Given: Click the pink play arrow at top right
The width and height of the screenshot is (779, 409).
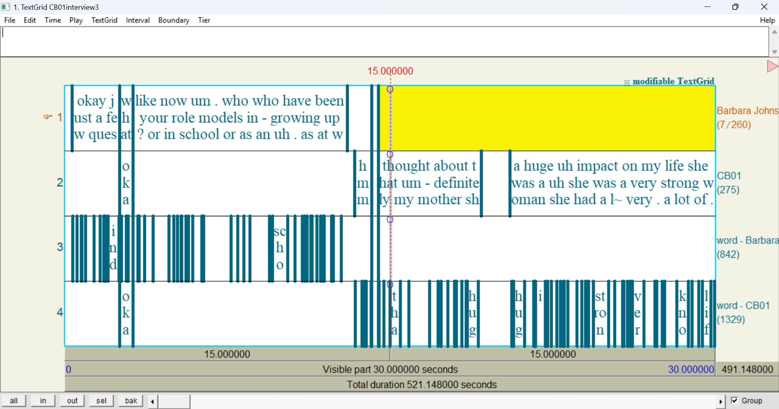Looking at the screenshot, I should 773,66.
